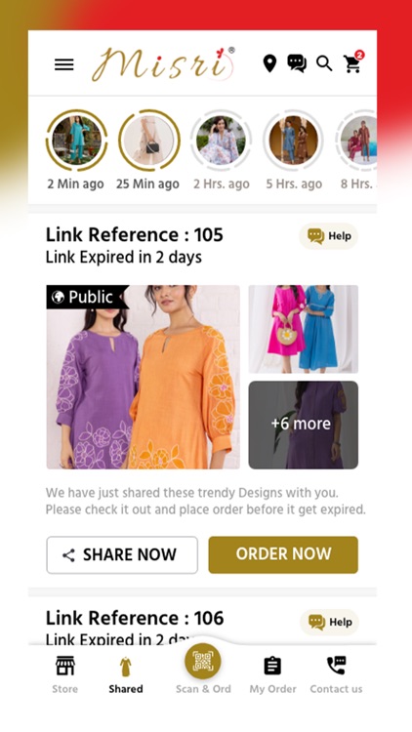412x732 pixels.
Task: Switch to the Shared tab
Action: [x=126, y=674]
